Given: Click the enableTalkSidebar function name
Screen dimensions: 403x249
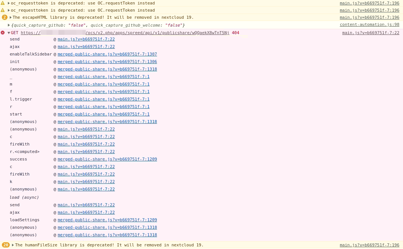Looking at the screenshot, I should 31,54.
